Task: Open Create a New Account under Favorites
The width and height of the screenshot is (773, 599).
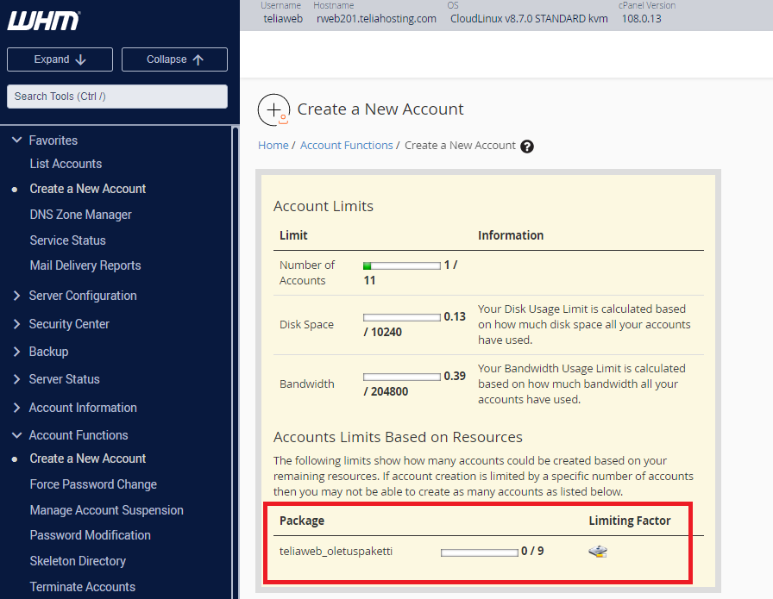Action: click(x=88, y=189)
